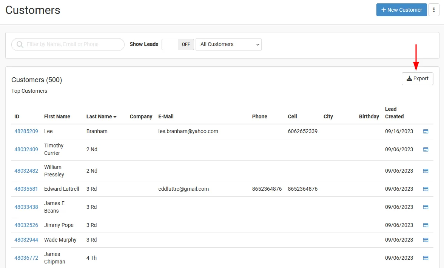This screenshot has width=444, height=268.
Task: Sort by Birthday column header
Action: (369, 116)
